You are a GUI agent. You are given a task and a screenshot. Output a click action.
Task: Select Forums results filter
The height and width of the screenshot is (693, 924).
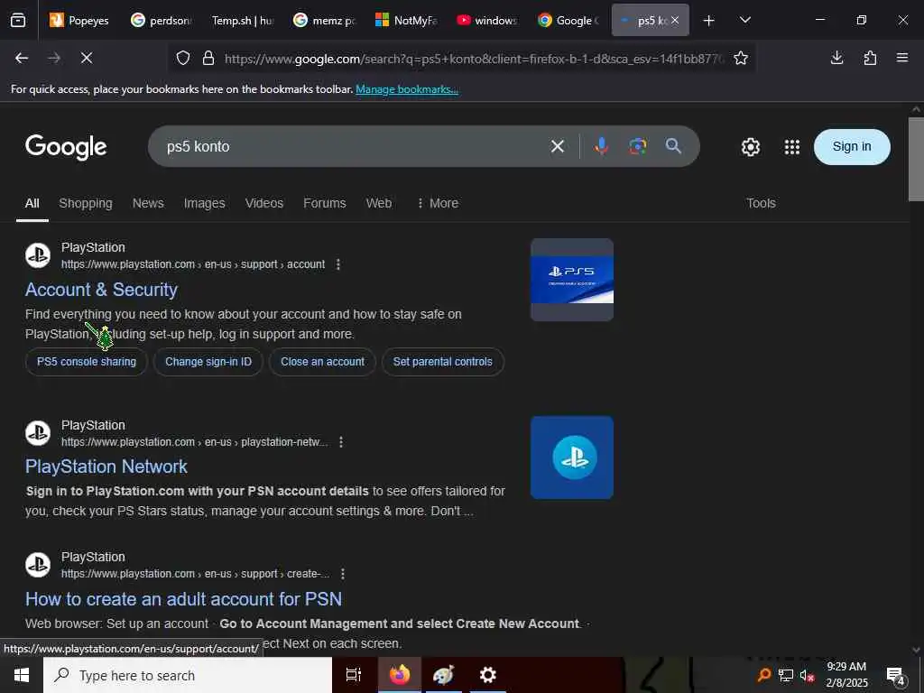coord(325,203)
